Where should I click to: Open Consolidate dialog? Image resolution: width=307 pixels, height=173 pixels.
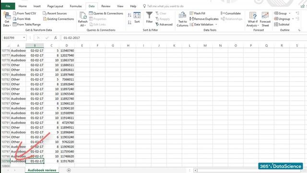coord(231,13)
